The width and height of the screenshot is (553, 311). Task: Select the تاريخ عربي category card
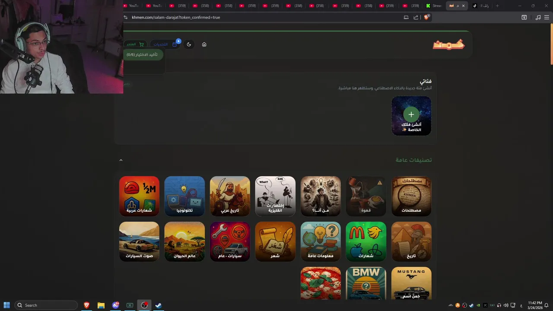230,196
